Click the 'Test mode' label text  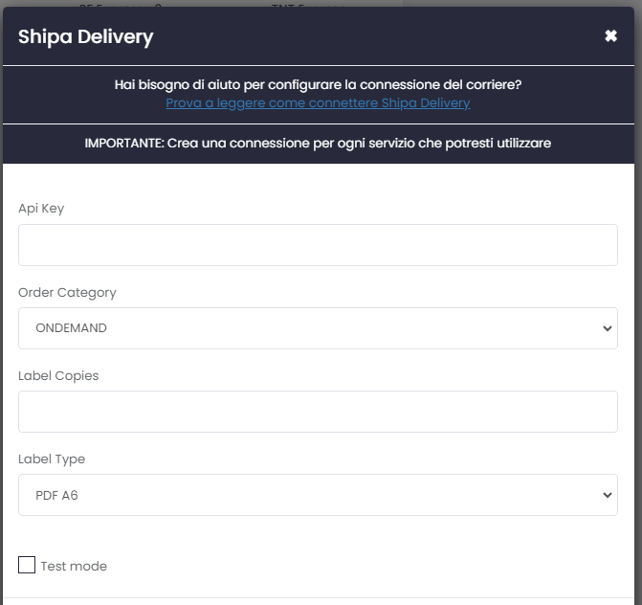(74, 566)
